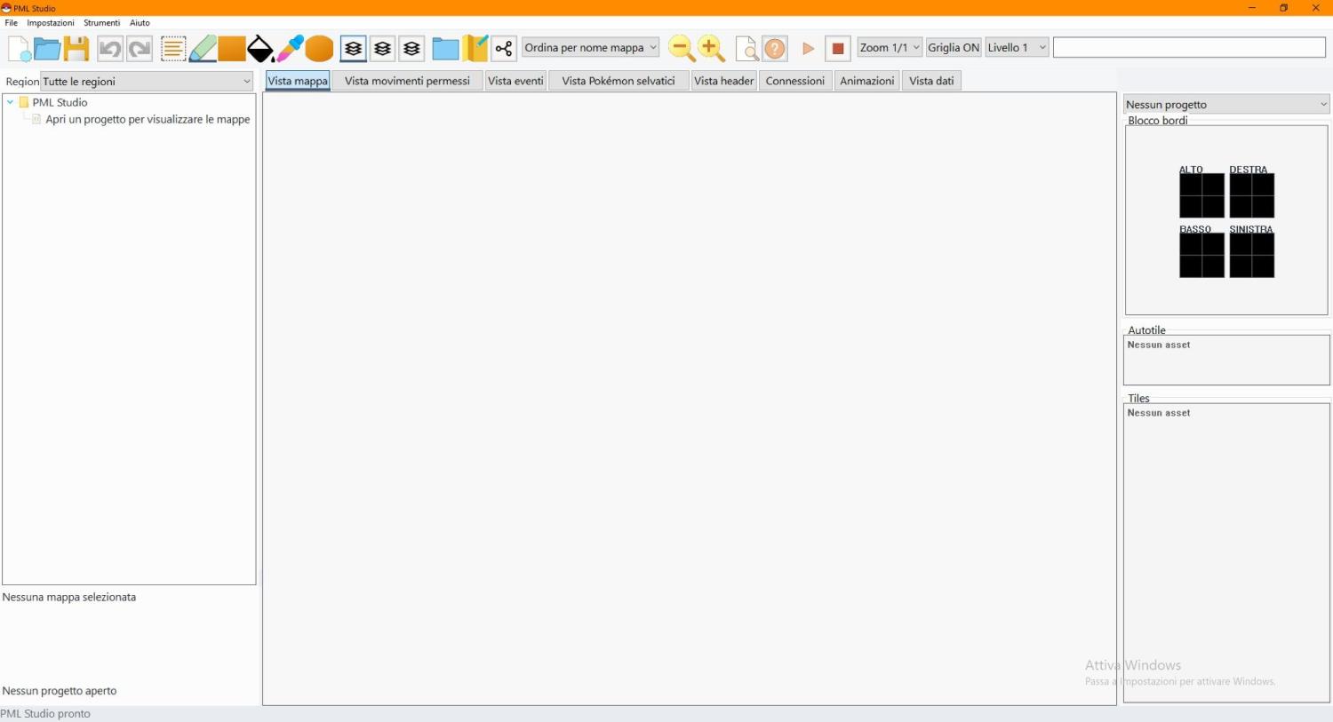Viewport: 1333px width, 722px height.
Task: Switch to the Vista Pokémon selvatici tab
Action: tap(619, 81)
